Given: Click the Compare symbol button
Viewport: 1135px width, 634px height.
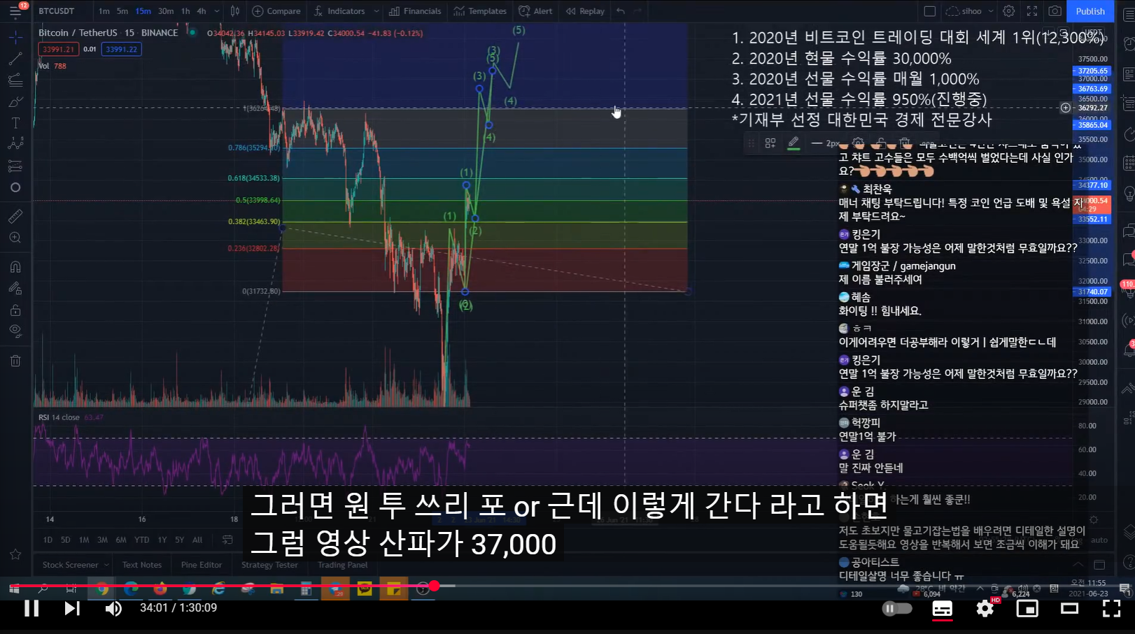Looking at the screenshot, I should tap(276, 11).
